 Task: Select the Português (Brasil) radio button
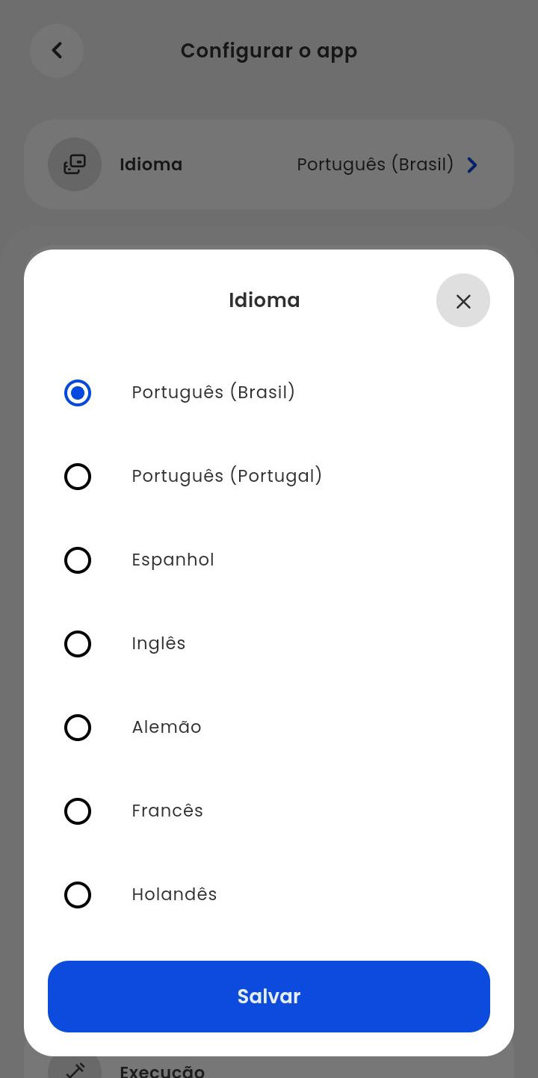[x=78, y=393]
